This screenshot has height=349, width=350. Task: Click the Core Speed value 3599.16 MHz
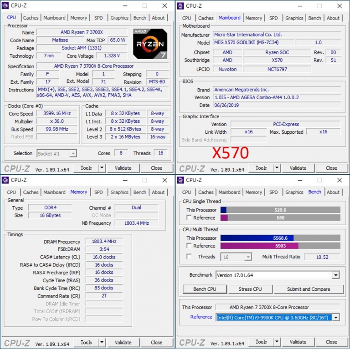point(57,113)
